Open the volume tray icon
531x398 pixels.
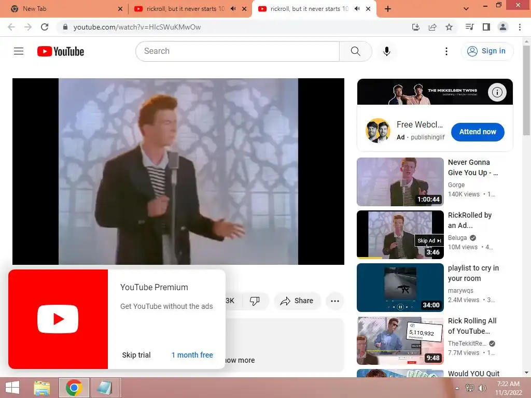coord(482,388)
